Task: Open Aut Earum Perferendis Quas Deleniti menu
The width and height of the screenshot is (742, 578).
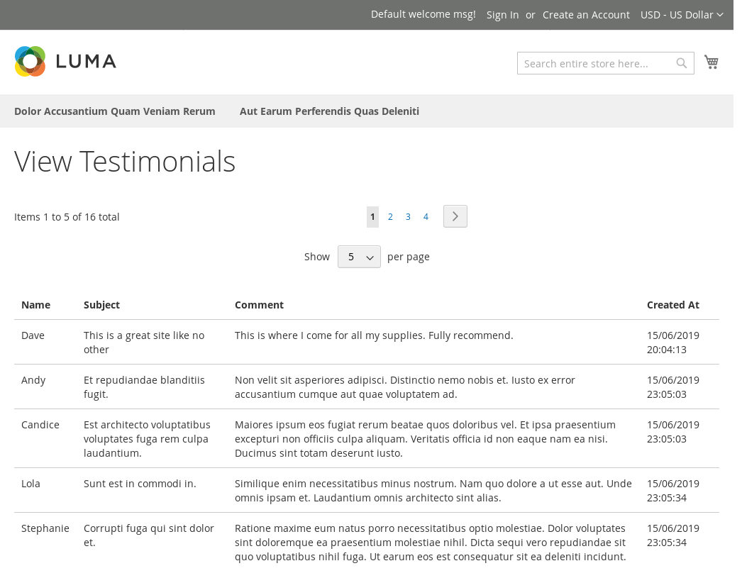Action: pos(329,111)
